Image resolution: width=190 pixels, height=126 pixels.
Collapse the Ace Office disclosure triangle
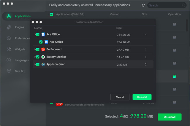(x=35, y=34)
